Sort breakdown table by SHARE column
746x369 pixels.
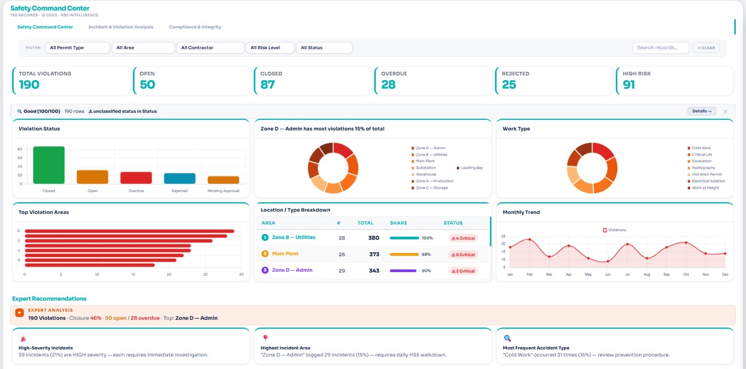[x=398, y=223]
